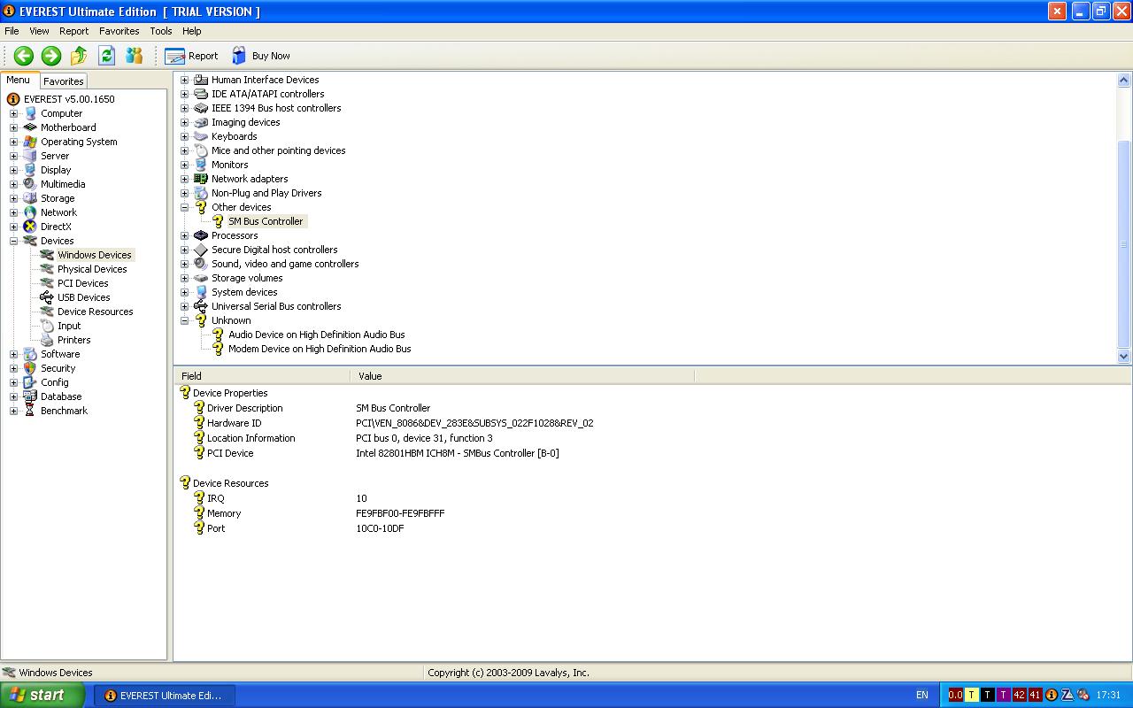Click the device tree scroll down arrow
Image resolution: width=1133 pixels, height=708 pixels.
coord(1124,357)
